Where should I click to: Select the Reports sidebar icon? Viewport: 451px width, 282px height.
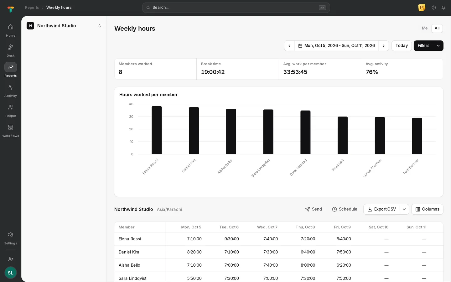11,67
